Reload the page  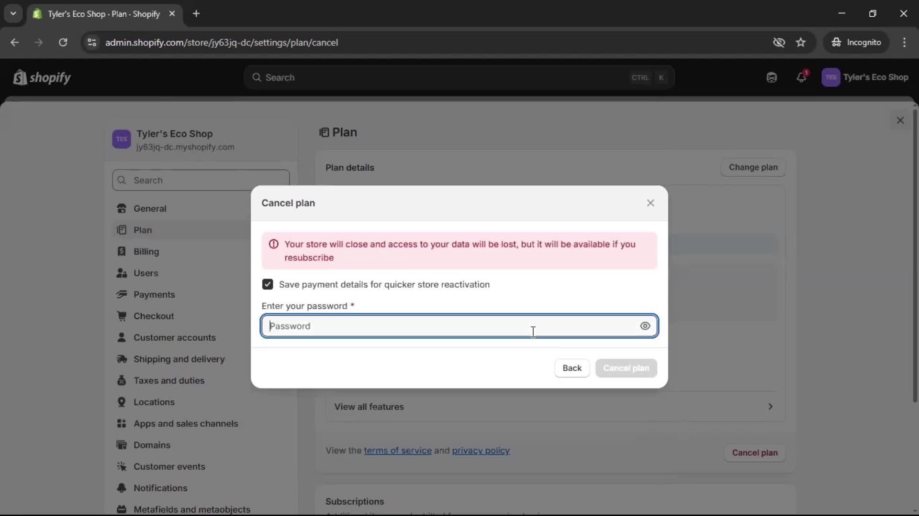coord(63,43)
